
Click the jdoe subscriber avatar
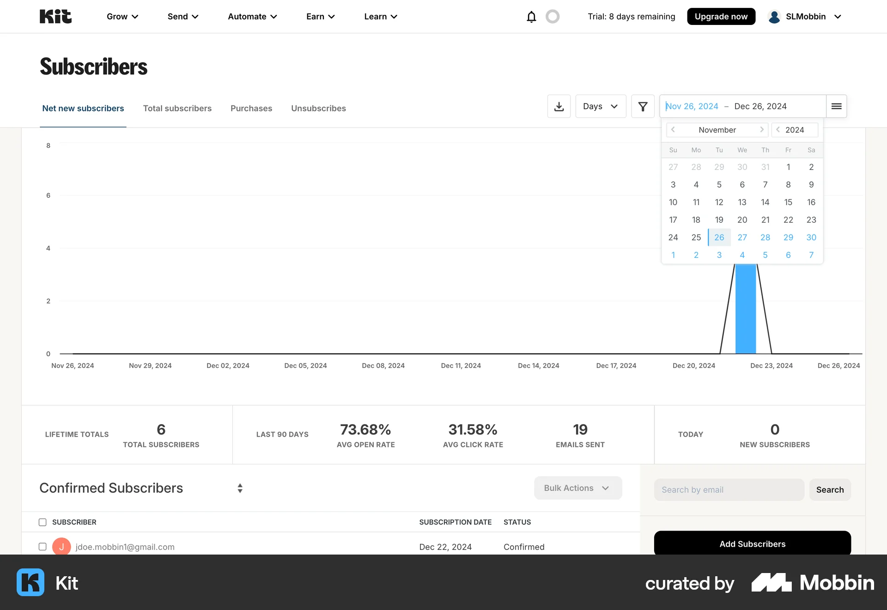[62, 546]
